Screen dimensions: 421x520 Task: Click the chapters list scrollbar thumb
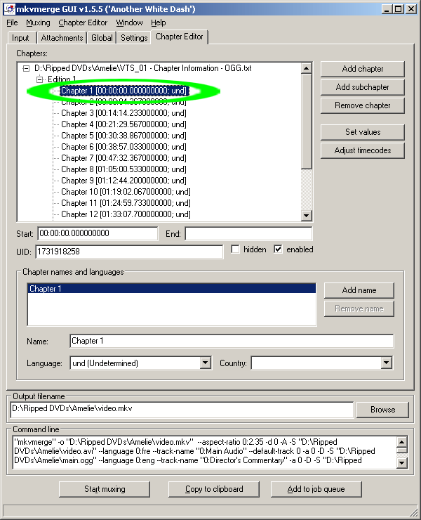click(x=307, y=122)
